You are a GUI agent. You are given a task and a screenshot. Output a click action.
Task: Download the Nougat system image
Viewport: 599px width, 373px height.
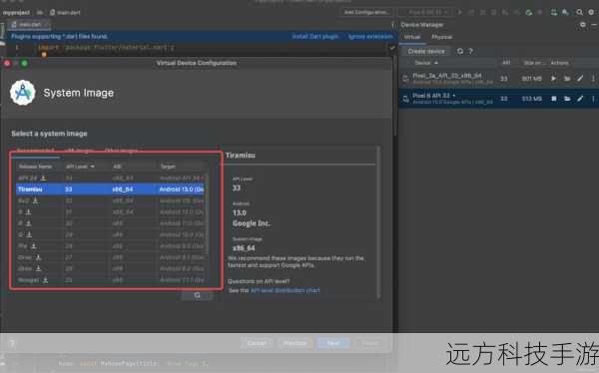coord(46,280)
